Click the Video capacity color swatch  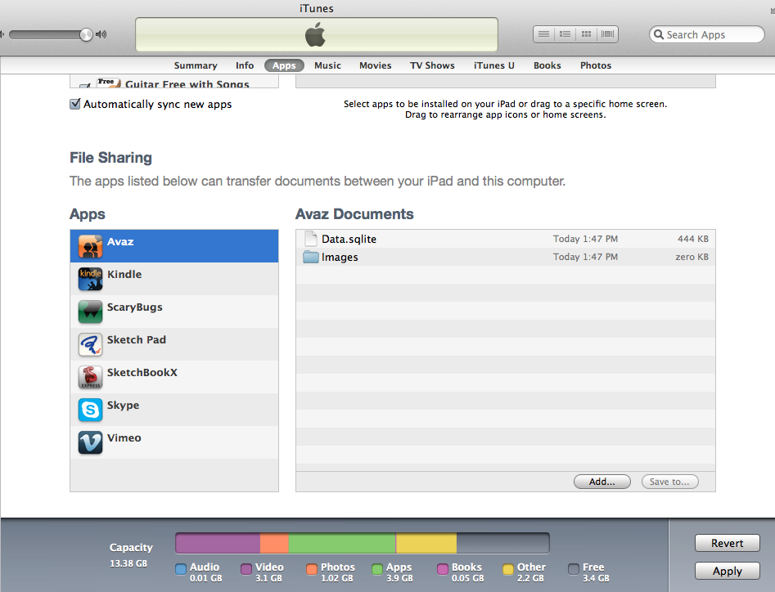(246, 569)
